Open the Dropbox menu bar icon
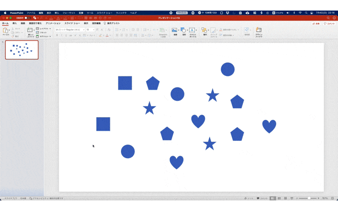The image size is (338, 211). 228,13
